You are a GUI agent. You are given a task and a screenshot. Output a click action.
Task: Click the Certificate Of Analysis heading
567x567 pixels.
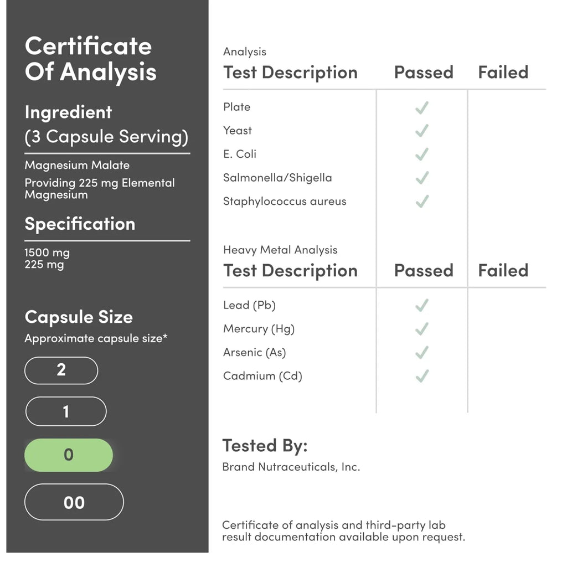pyautogui.click(x=90, y=59)
